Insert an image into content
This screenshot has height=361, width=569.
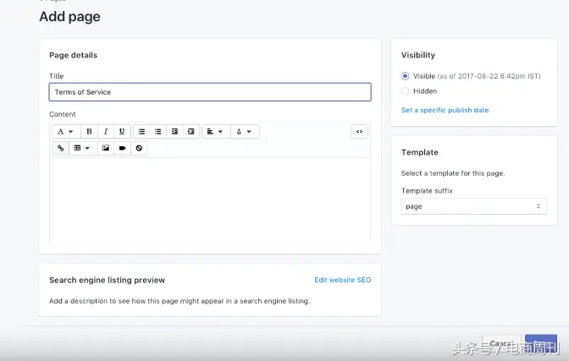click(106, 148)
